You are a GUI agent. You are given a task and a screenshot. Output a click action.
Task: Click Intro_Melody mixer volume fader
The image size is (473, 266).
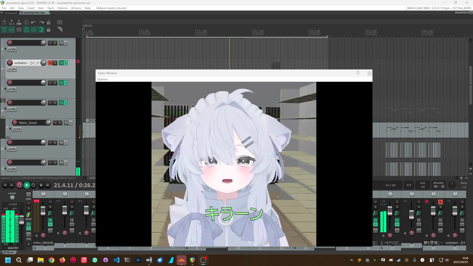click(x=43, y=211)
